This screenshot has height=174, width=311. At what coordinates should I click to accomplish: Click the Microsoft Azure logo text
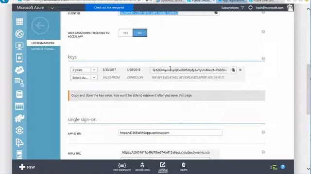coord(30,8)
